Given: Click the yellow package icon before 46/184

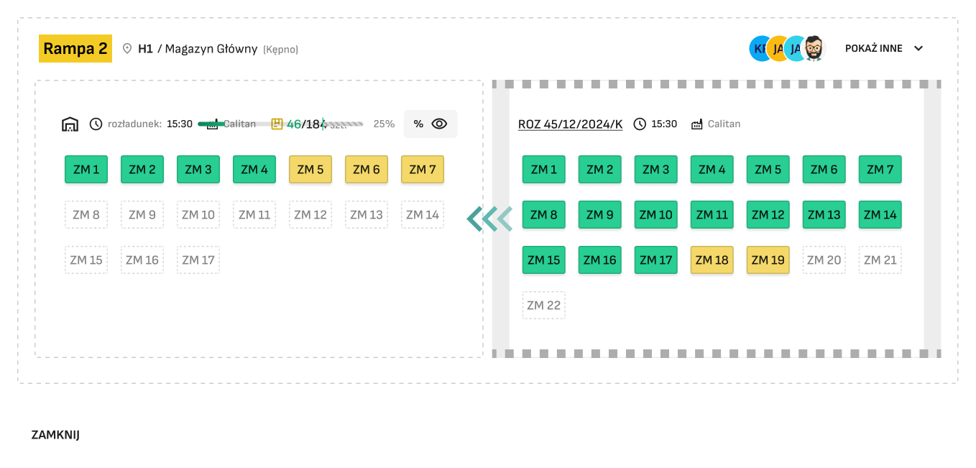Looking at the screenshot, I should (277, 124).
